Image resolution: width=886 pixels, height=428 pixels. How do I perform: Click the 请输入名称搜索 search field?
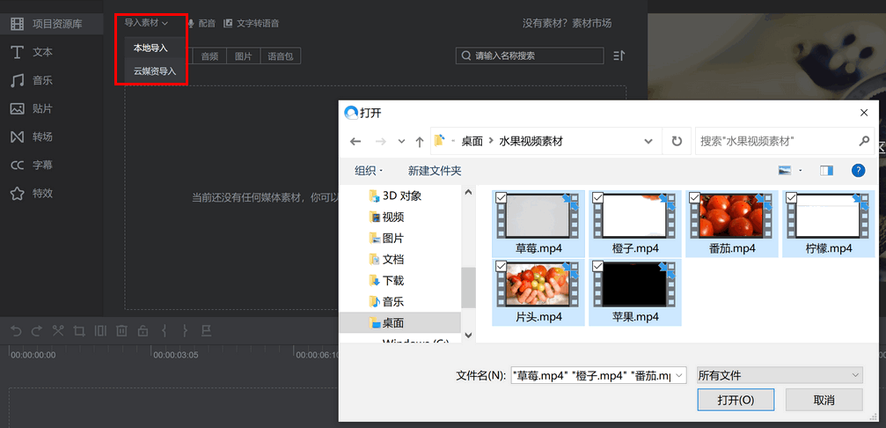[530, 55]
